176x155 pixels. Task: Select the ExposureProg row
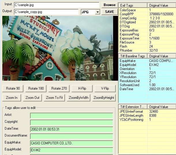tap(147, 34)
